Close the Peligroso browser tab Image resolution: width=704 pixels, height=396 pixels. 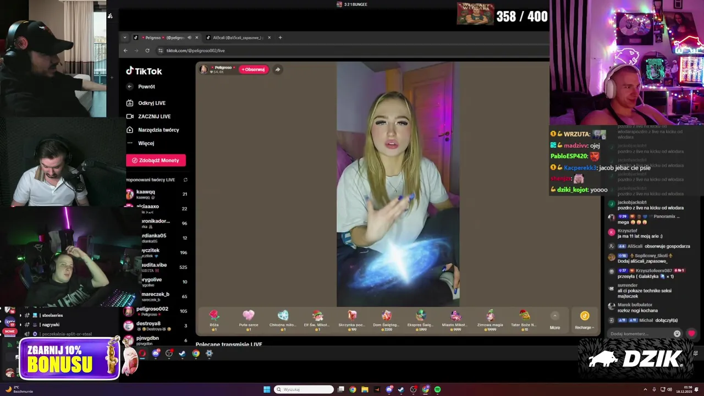point(196,37)
